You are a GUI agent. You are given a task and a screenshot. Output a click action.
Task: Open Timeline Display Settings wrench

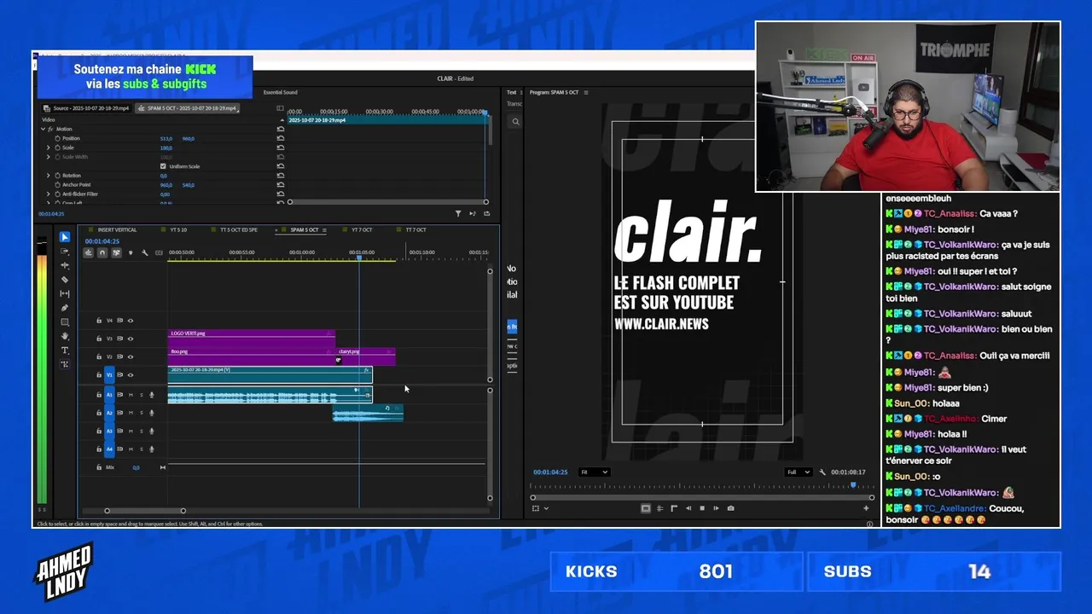tap(144, 252)
